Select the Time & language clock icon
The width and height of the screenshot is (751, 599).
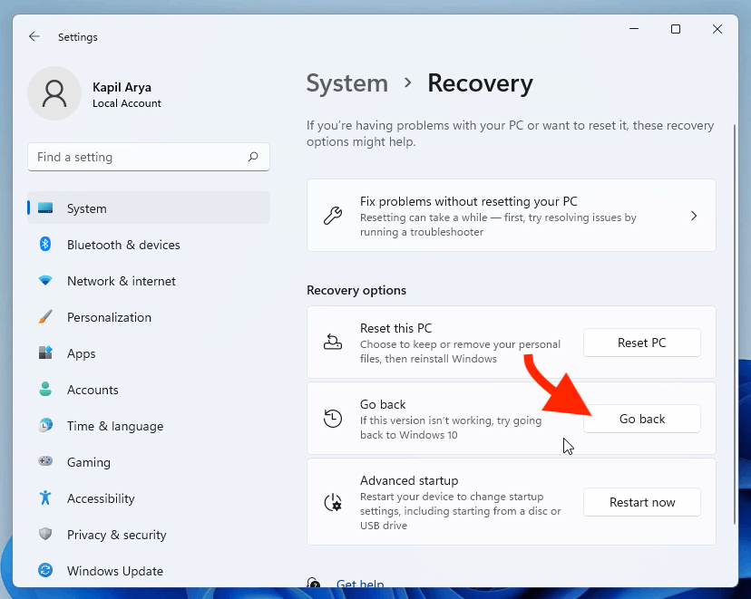point(45,426)
